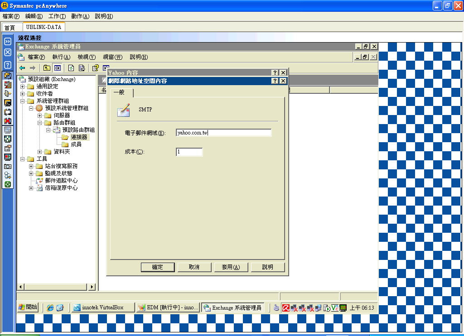The height and width of the screenshot is (336, 464).
Task: Expand the 站台複寫服務 tree node
Action: coord(31,166)
